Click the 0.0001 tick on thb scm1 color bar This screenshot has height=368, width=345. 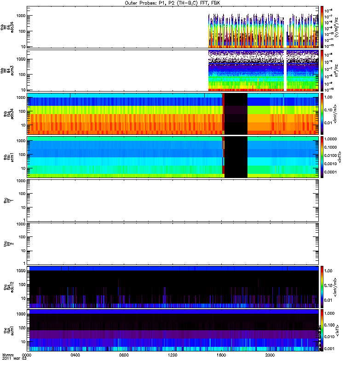[x=330, y=172]
